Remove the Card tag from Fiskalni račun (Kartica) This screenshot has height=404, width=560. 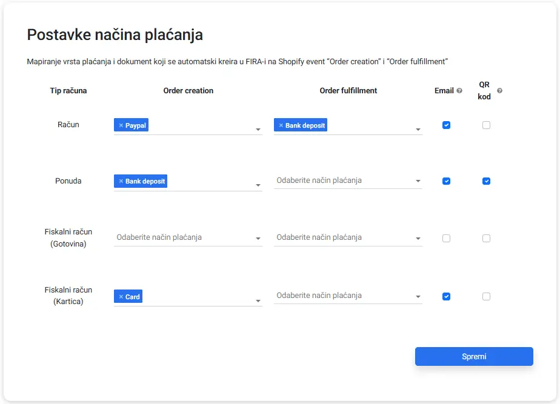coord(121,297)
